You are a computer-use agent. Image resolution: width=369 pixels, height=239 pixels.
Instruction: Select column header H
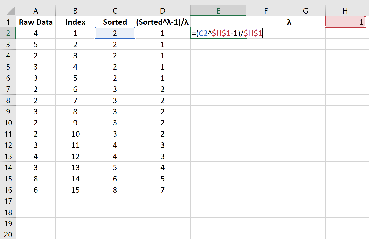click(x=345, y=11)
